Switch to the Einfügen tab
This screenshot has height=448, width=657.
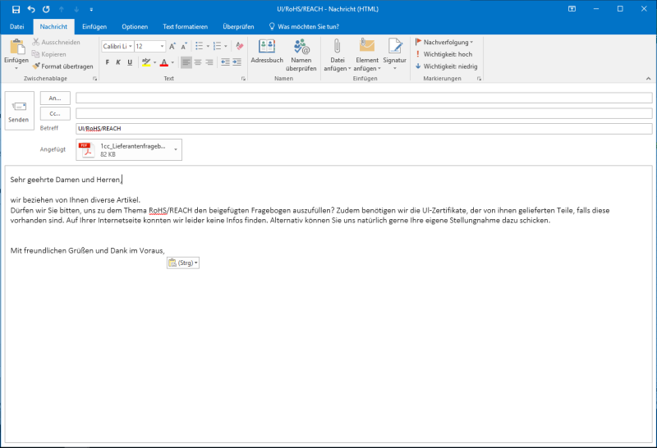[x=94, y=26]
